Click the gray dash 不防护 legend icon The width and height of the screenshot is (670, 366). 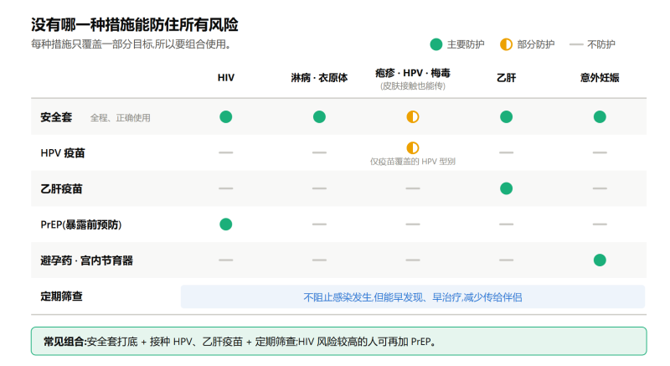click(x=576, y=44)
